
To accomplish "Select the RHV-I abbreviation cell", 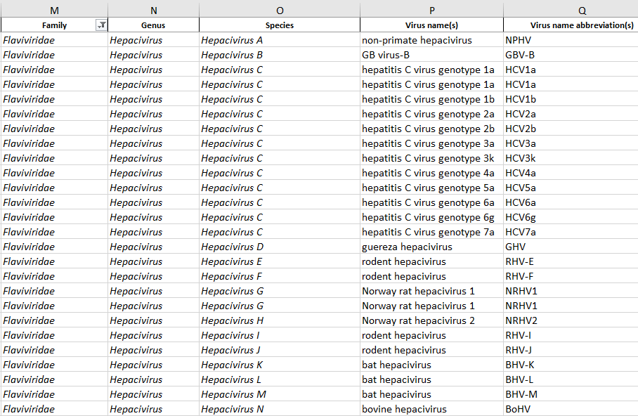I will (x=571, y=335).
